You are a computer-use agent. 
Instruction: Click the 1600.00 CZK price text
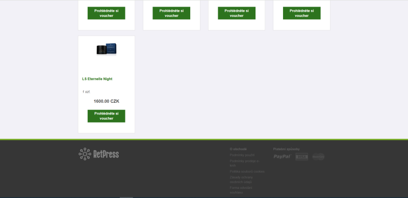pos(107,101)
